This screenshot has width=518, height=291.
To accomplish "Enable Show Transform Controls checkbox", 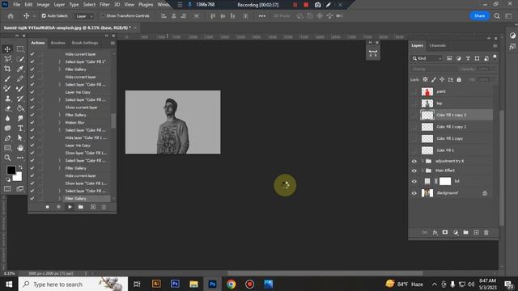I will click(103, 16).
